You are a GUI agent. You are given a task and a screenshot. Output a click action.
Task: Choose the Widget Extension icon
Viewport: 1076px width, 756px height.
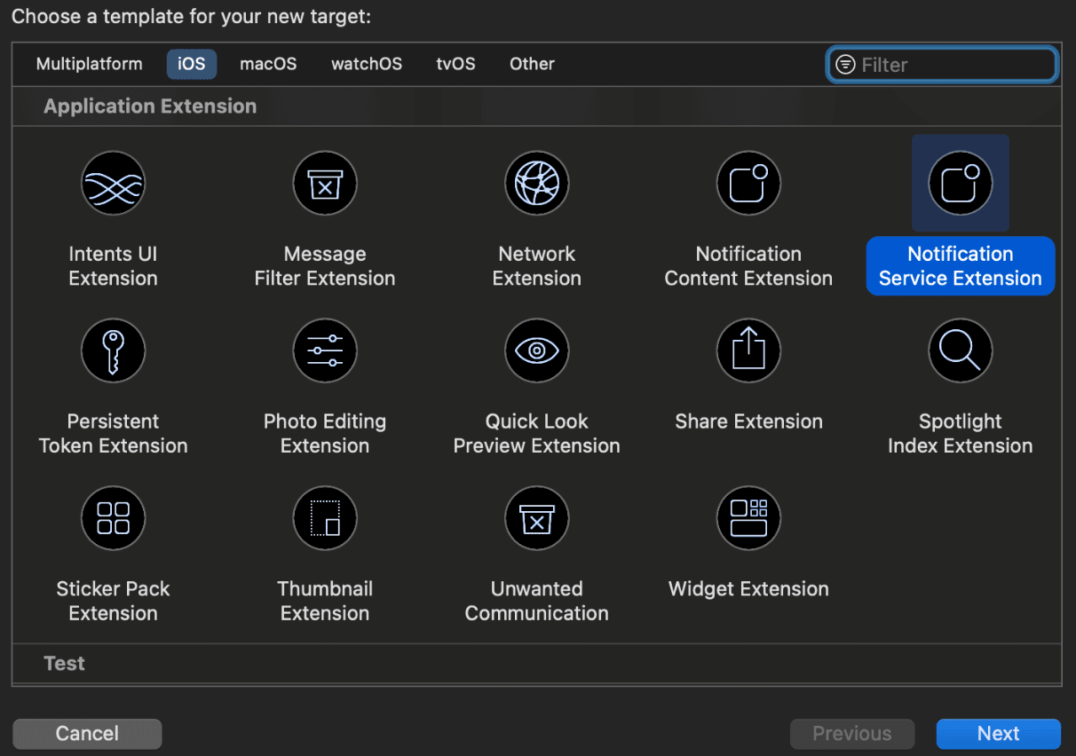tap(748, 518)
